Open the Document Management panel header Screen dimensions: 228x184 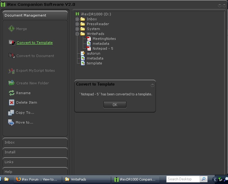pyautogui.click(x=35, y=15)
